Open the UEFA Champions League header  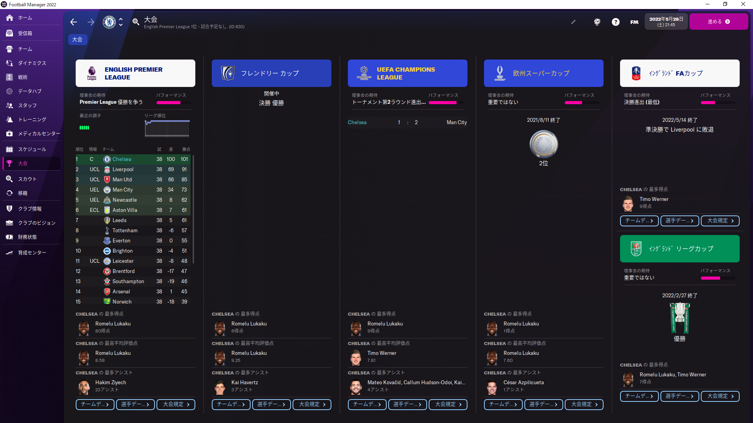407,73
